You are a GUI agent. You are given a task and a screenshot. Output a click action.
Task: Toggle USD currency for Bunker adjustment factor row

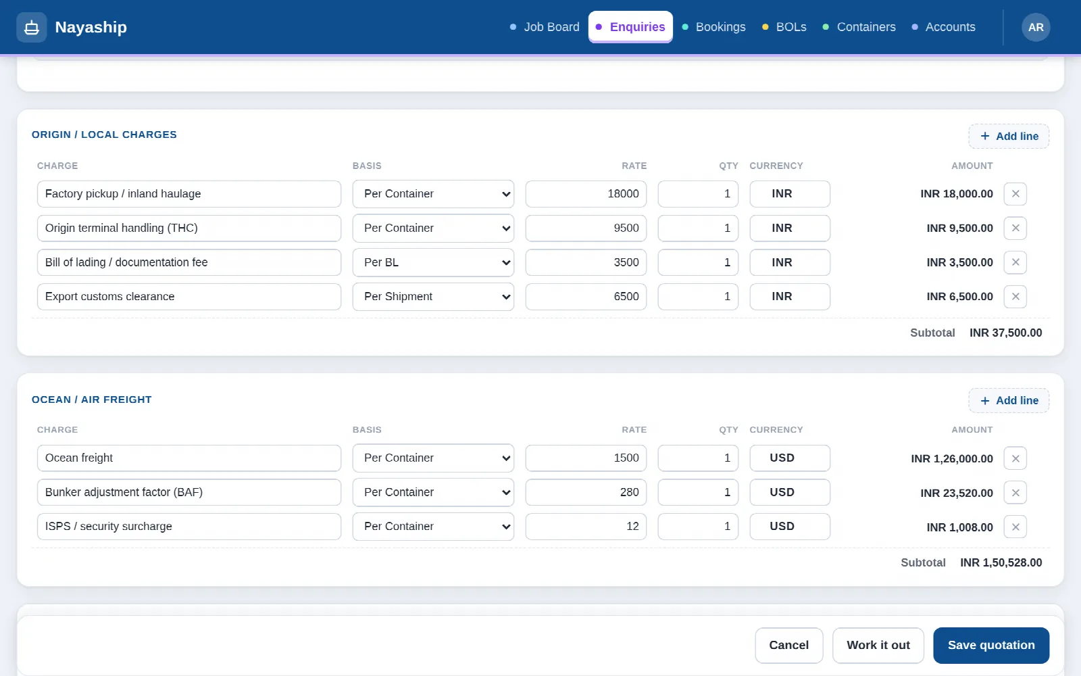tap(790, 492)
